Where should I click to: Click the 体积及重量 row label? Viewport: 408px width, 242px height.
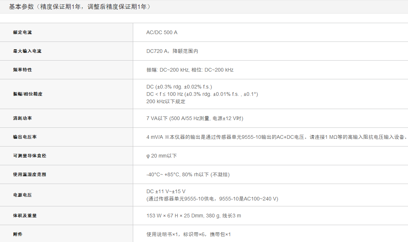tap(25, 216)
